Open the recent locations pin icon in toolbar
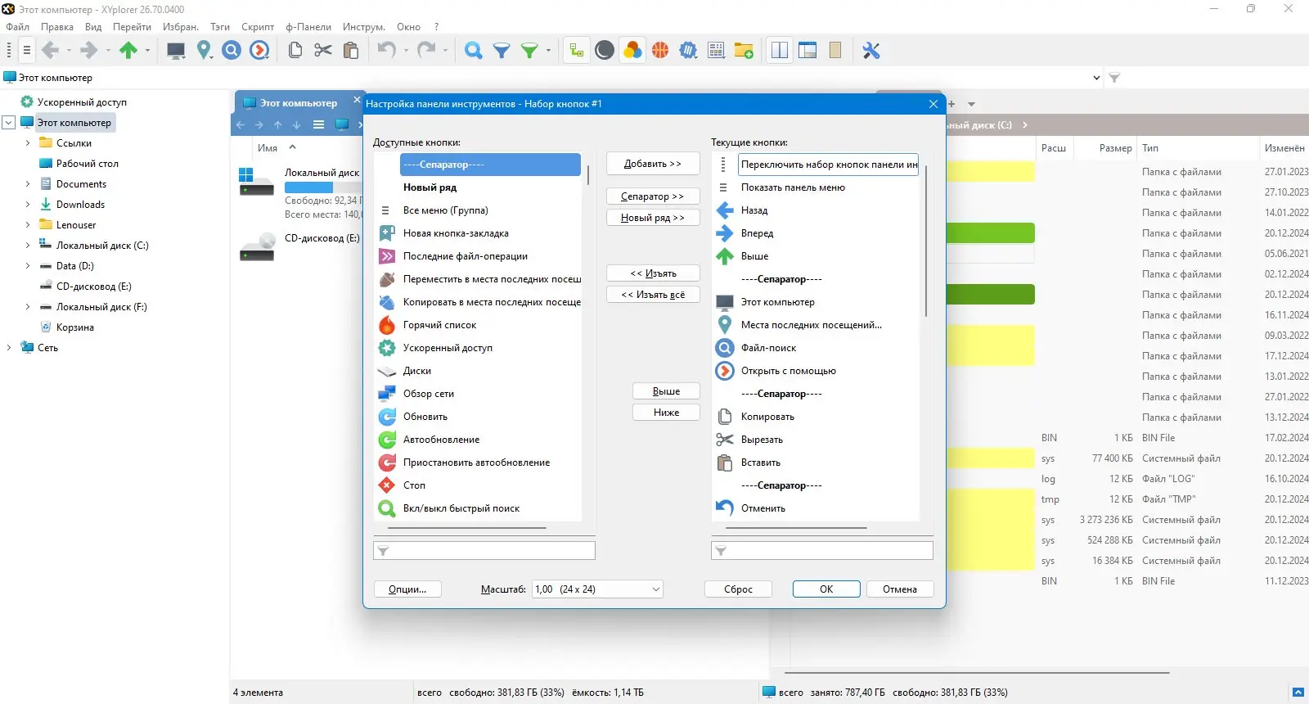This screenshot has width=1309, height=704. coord(205,51)
